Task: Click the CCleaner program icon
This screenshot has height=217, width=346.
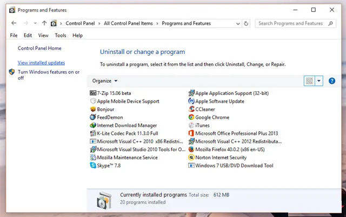Action: pos(191,109)
